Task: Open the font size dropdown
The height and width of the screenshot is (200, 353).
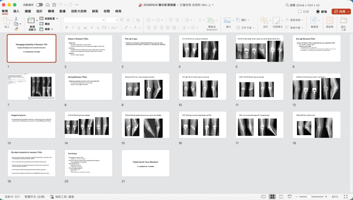Action: click(117, 20)
